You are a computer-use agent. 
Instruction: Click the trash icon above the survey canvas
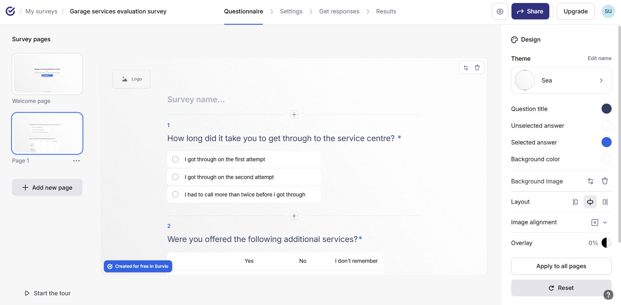[x=477, y=68]
